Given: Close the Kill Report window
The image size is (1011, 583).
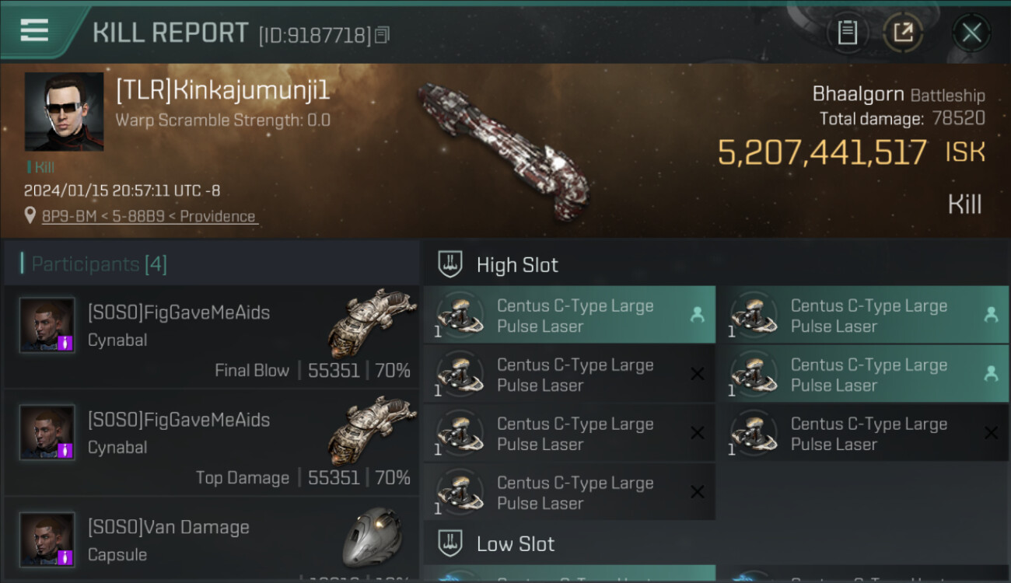Looking at the screenshot, I should (971, 33).
